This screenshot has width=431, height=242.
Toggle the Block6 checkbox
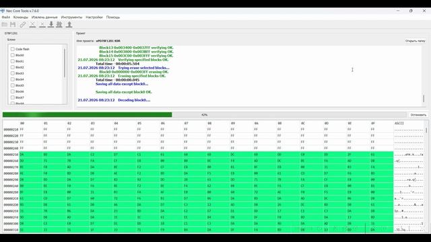click(12, 91)
